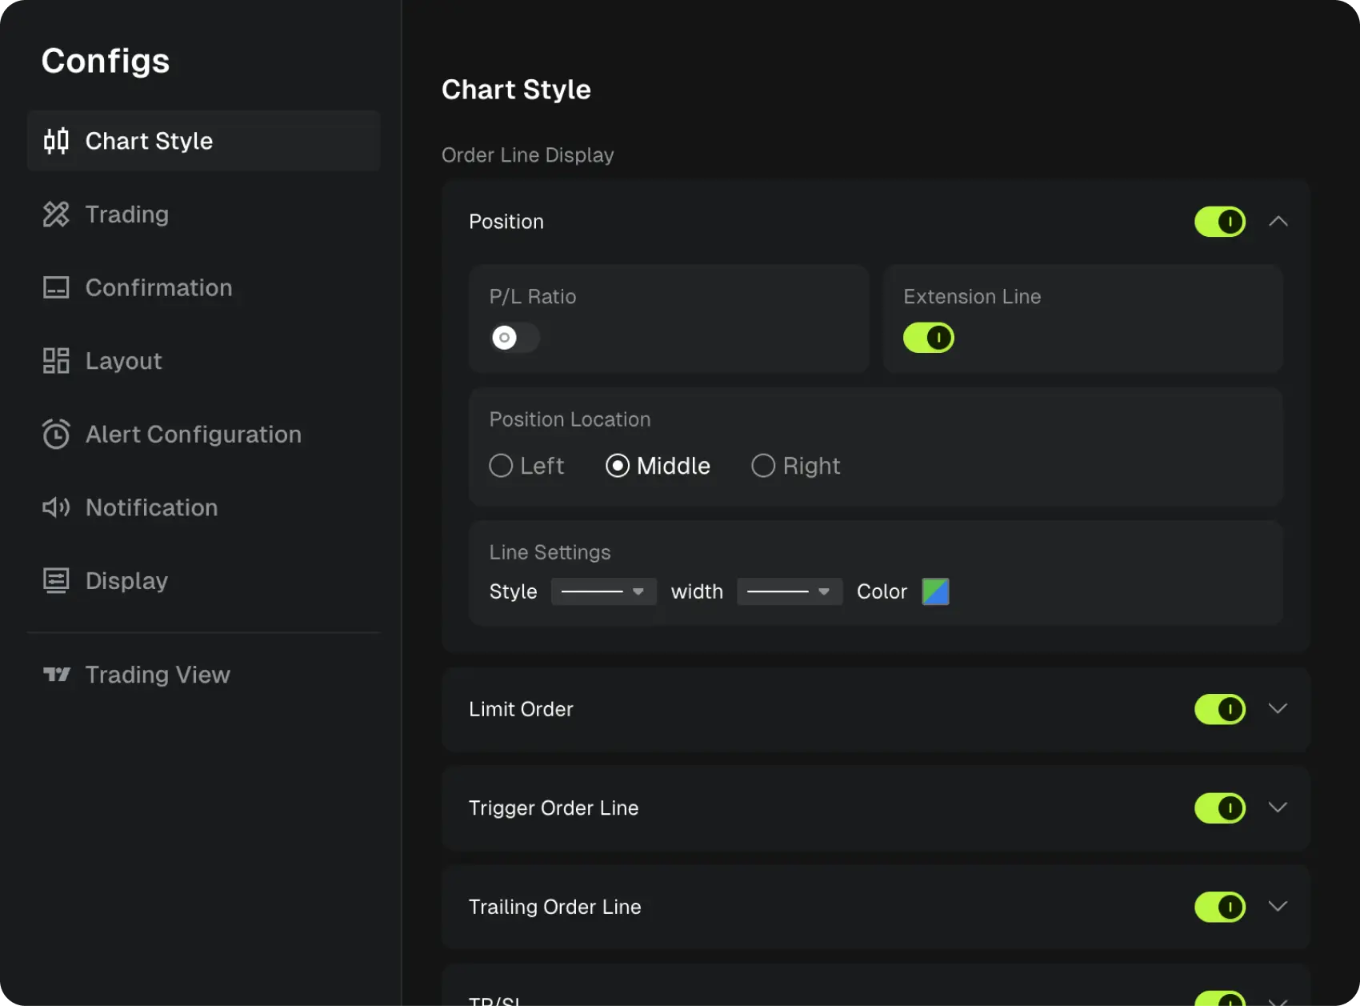Select Left position location
Viewport: 1360px width, 1006px height.
pos(526,466)
